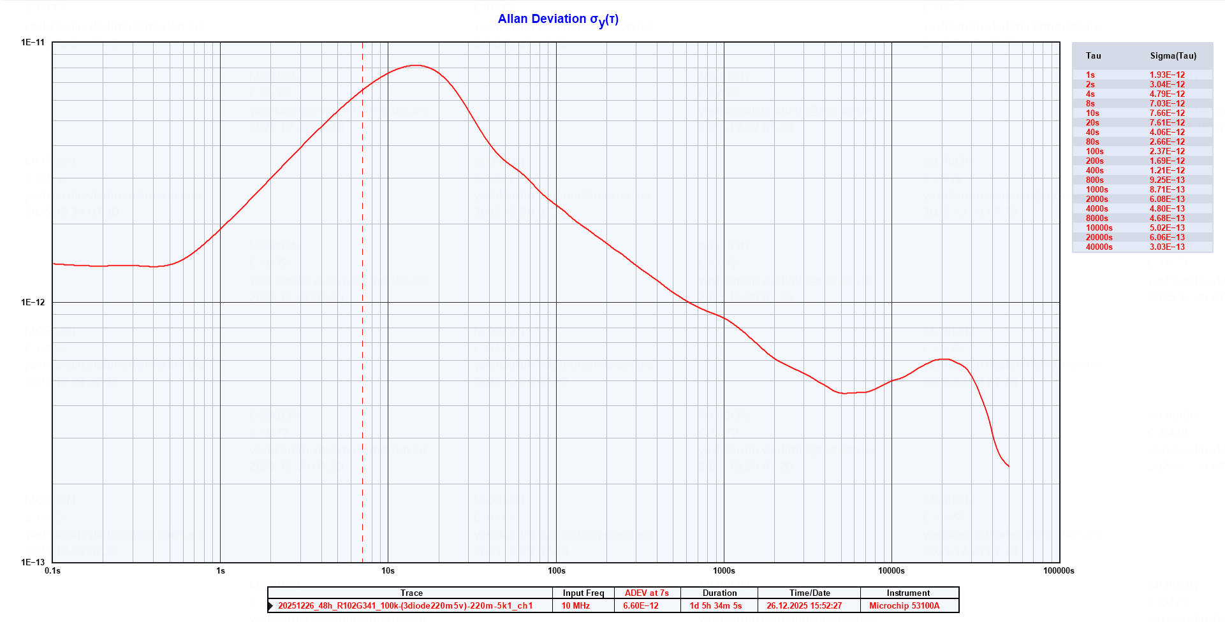Click the 20s sigma value 7.61E-12
The height and width of the screenshot is (622, 1225).
point(1167,122)
